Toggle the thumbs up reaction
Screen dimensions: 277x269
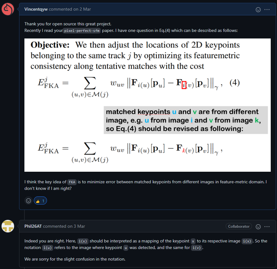tap(40, 201)
